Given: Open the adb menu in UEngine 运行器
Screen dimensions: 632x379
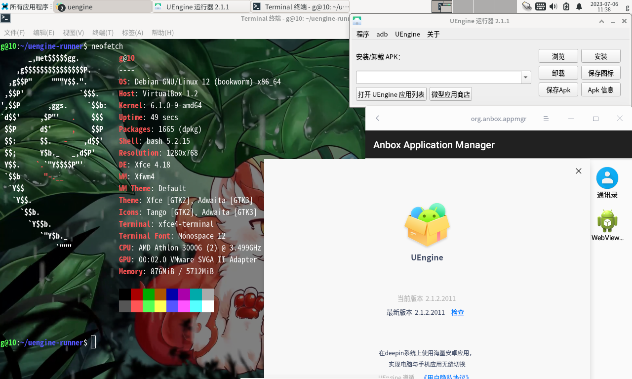Looking at the screenshot, I should (382, 34).
